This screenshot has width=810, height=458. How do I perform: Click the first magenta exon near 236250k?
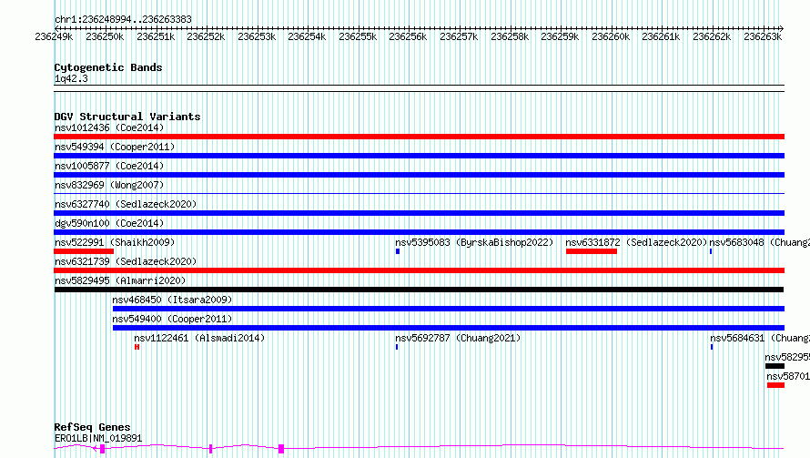[x=102, y=449]
